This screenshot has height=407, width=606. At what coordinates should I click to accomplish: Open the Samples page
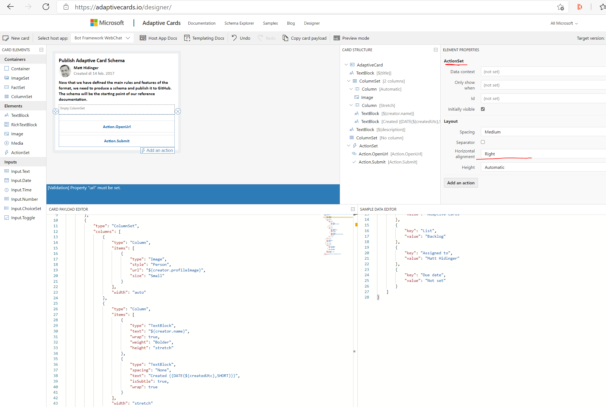click(x=270, y=23)
